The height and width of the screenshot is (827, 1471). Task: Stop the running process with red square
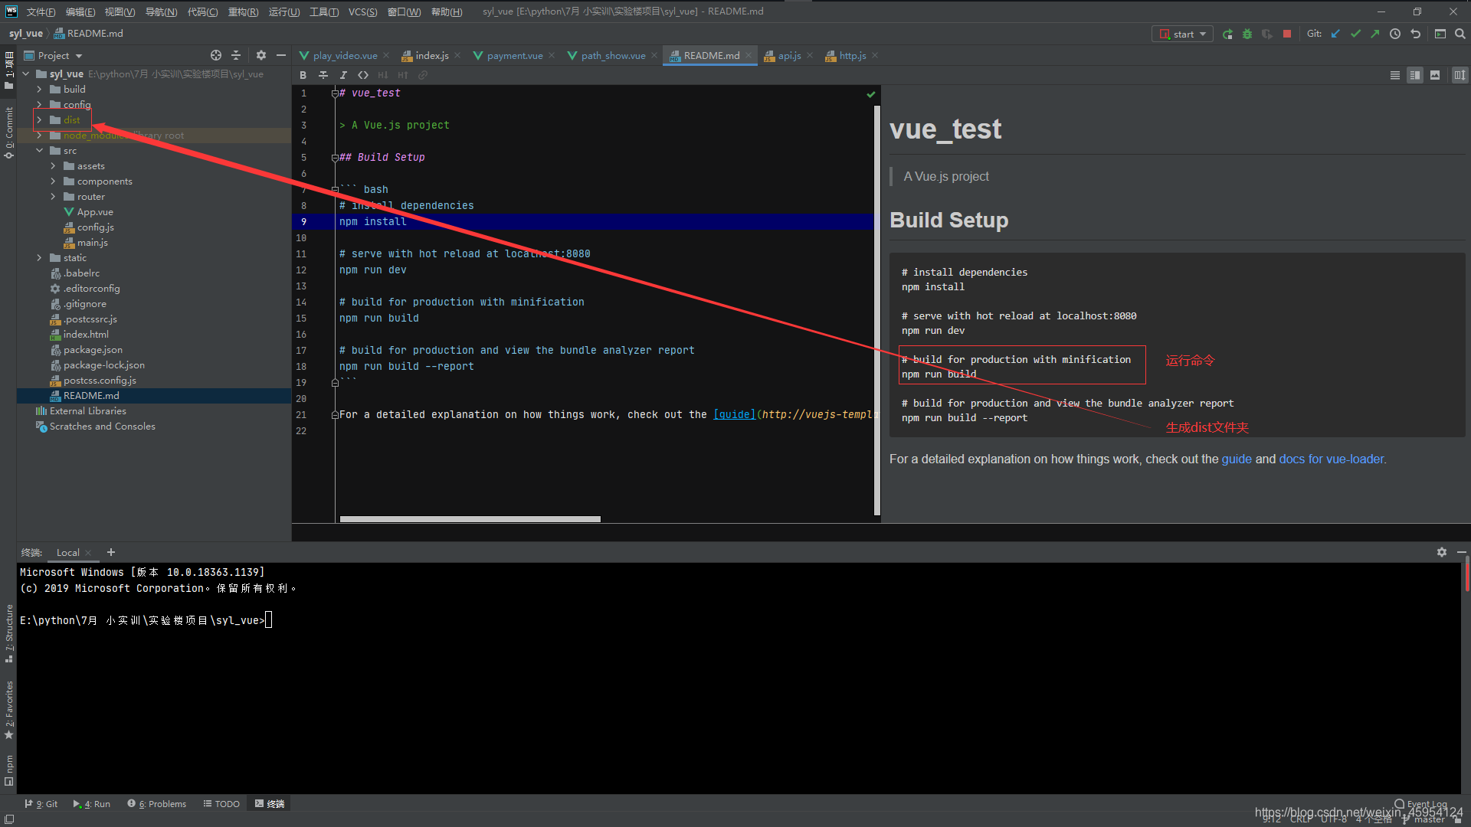click(x=1287, y=34)
